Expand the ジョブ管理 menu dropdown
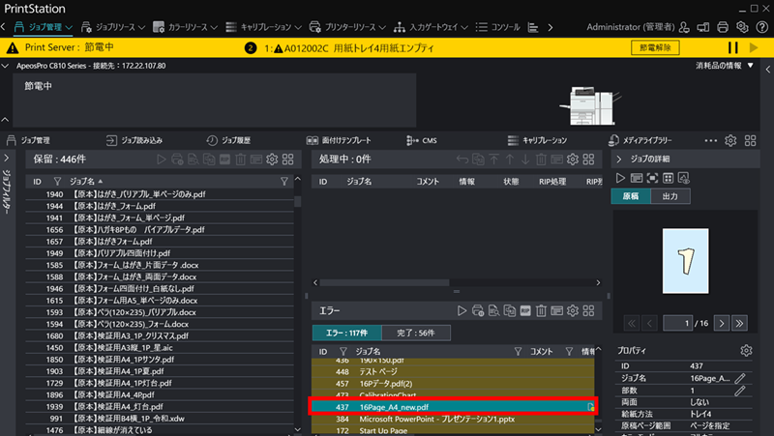This screenshot has width=774, height=436. [68, 27]
